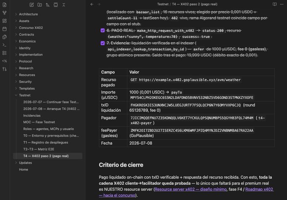Collapse all folders icon
Image resolution: width=287 pixels, height=200 pixels.
[64, 5]
